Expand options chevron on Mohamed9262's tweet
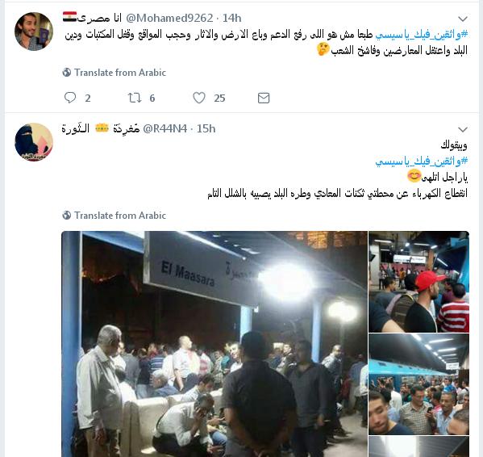Viewport: 483px width, 457px height. 463,19
